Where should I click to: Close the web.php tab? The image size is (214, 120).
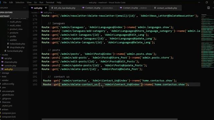pos(46,8)
